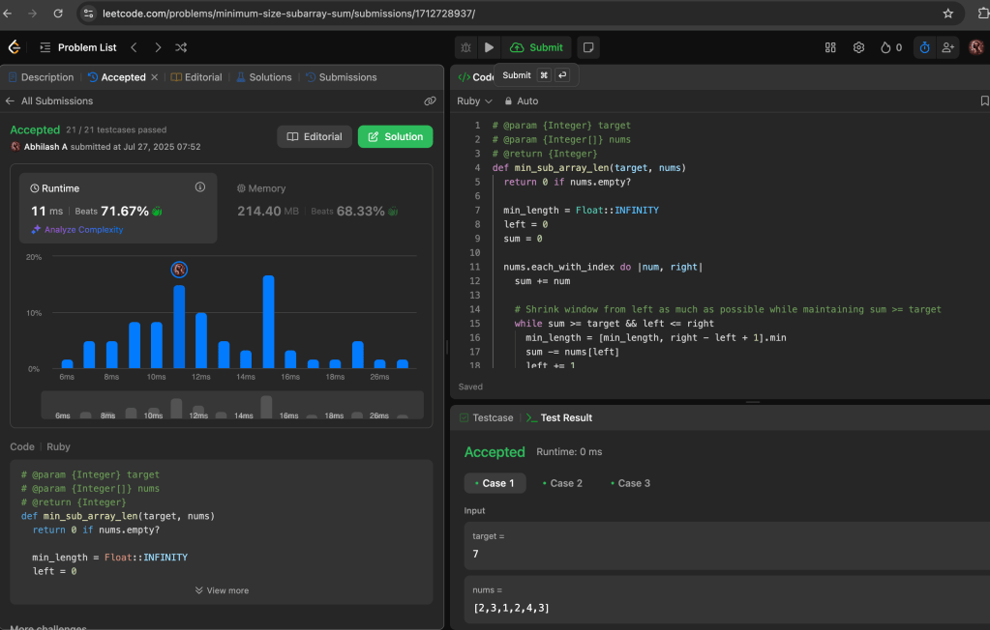Go to next problem chevron

click(x=158, y=47)
